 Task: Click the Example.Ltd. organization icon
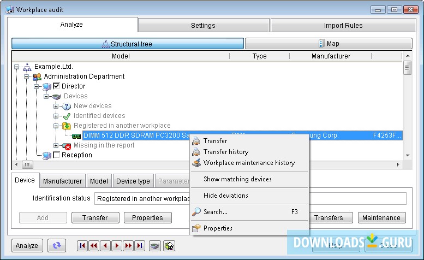pos(27,67)
